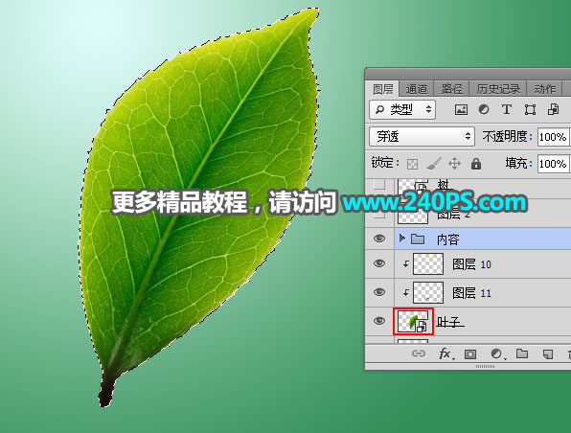Click the 叶子 smart object thumbnail
571x433 pixels.
413,321
